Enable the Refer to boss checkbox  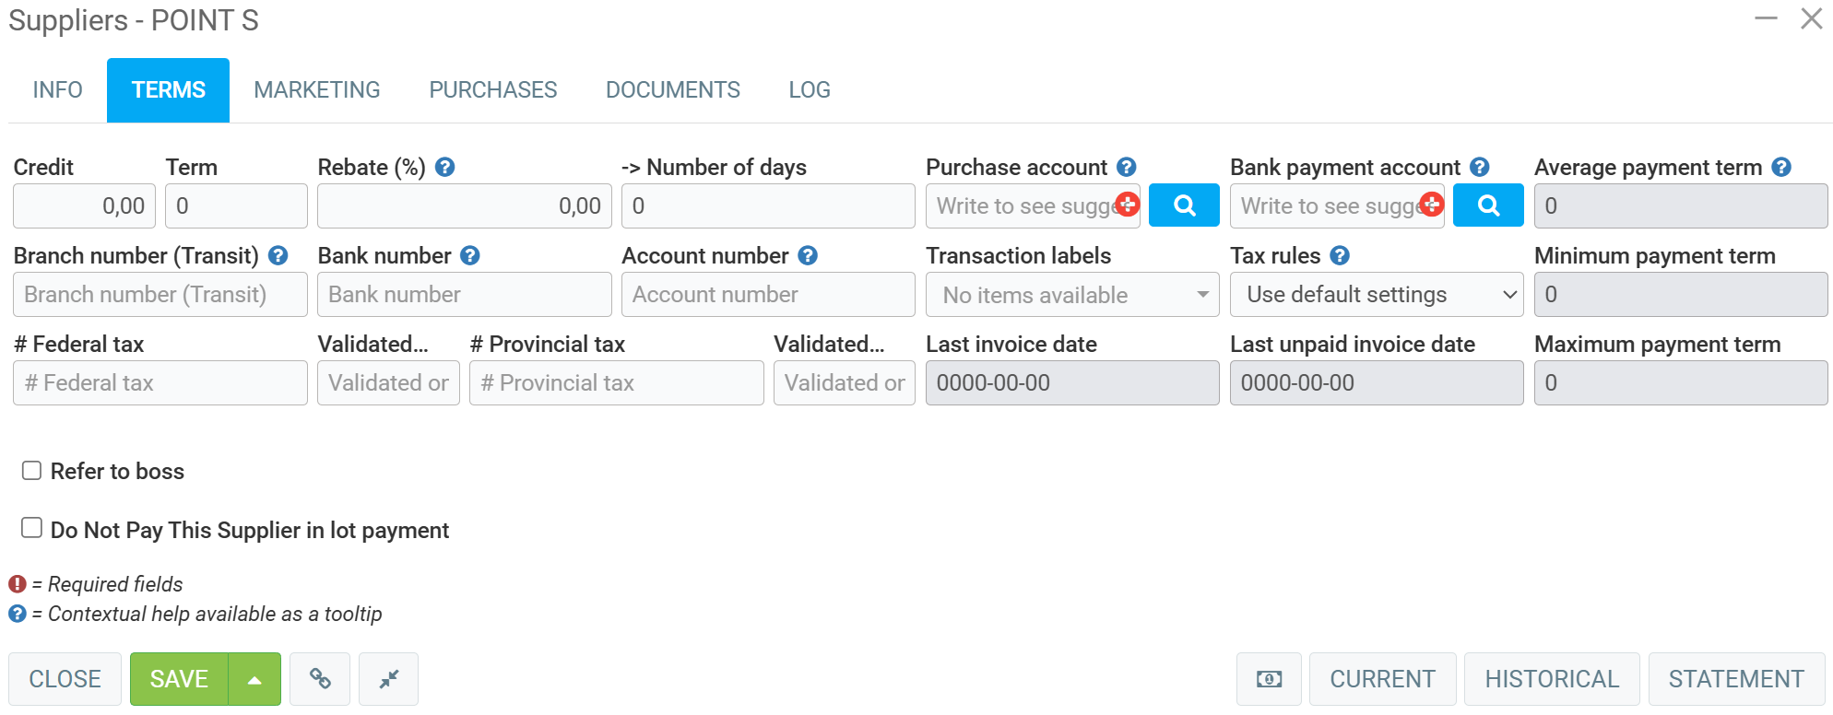[x=32, y=471]
